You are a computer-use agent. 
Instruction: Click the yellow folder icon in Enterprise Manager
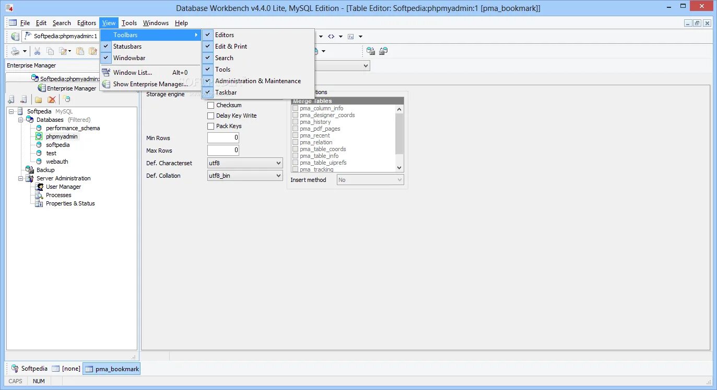point(38,99)
